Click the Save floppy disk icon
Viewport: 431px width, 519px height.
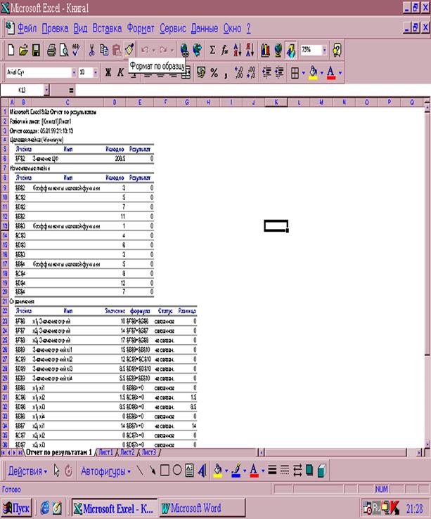tap(36, 51)
